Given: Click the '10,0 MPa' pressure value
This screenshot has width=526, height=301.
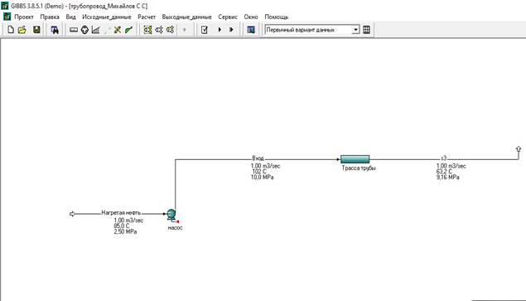Looking at the screenshot, I should click(262, 177).
